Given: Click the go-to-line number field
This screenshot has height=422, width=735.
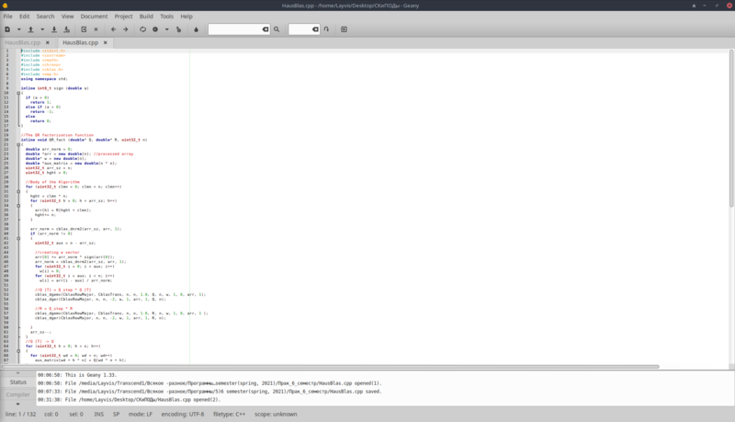Looking at the screenshot, I should point(300,29).
